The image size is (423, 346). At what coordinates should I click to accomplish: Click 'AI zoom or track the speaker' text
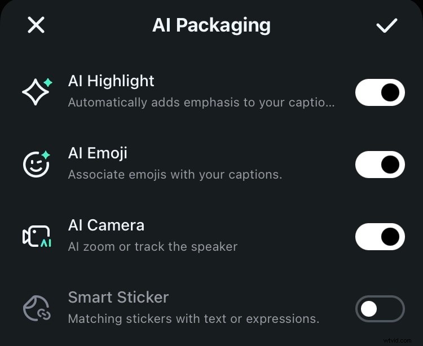153,247
